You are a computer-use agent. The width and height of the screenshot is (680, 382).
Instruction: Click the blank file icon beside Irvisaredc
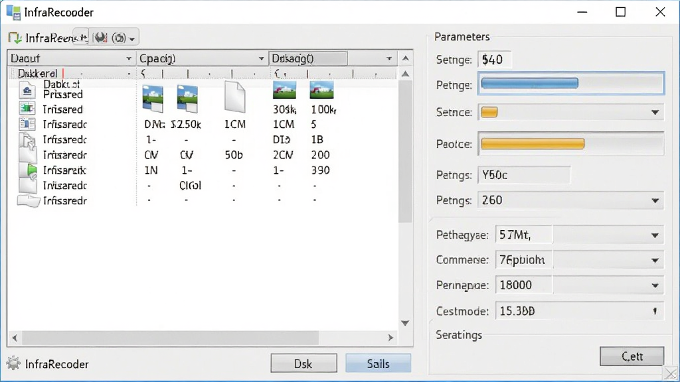pos(28,186)
